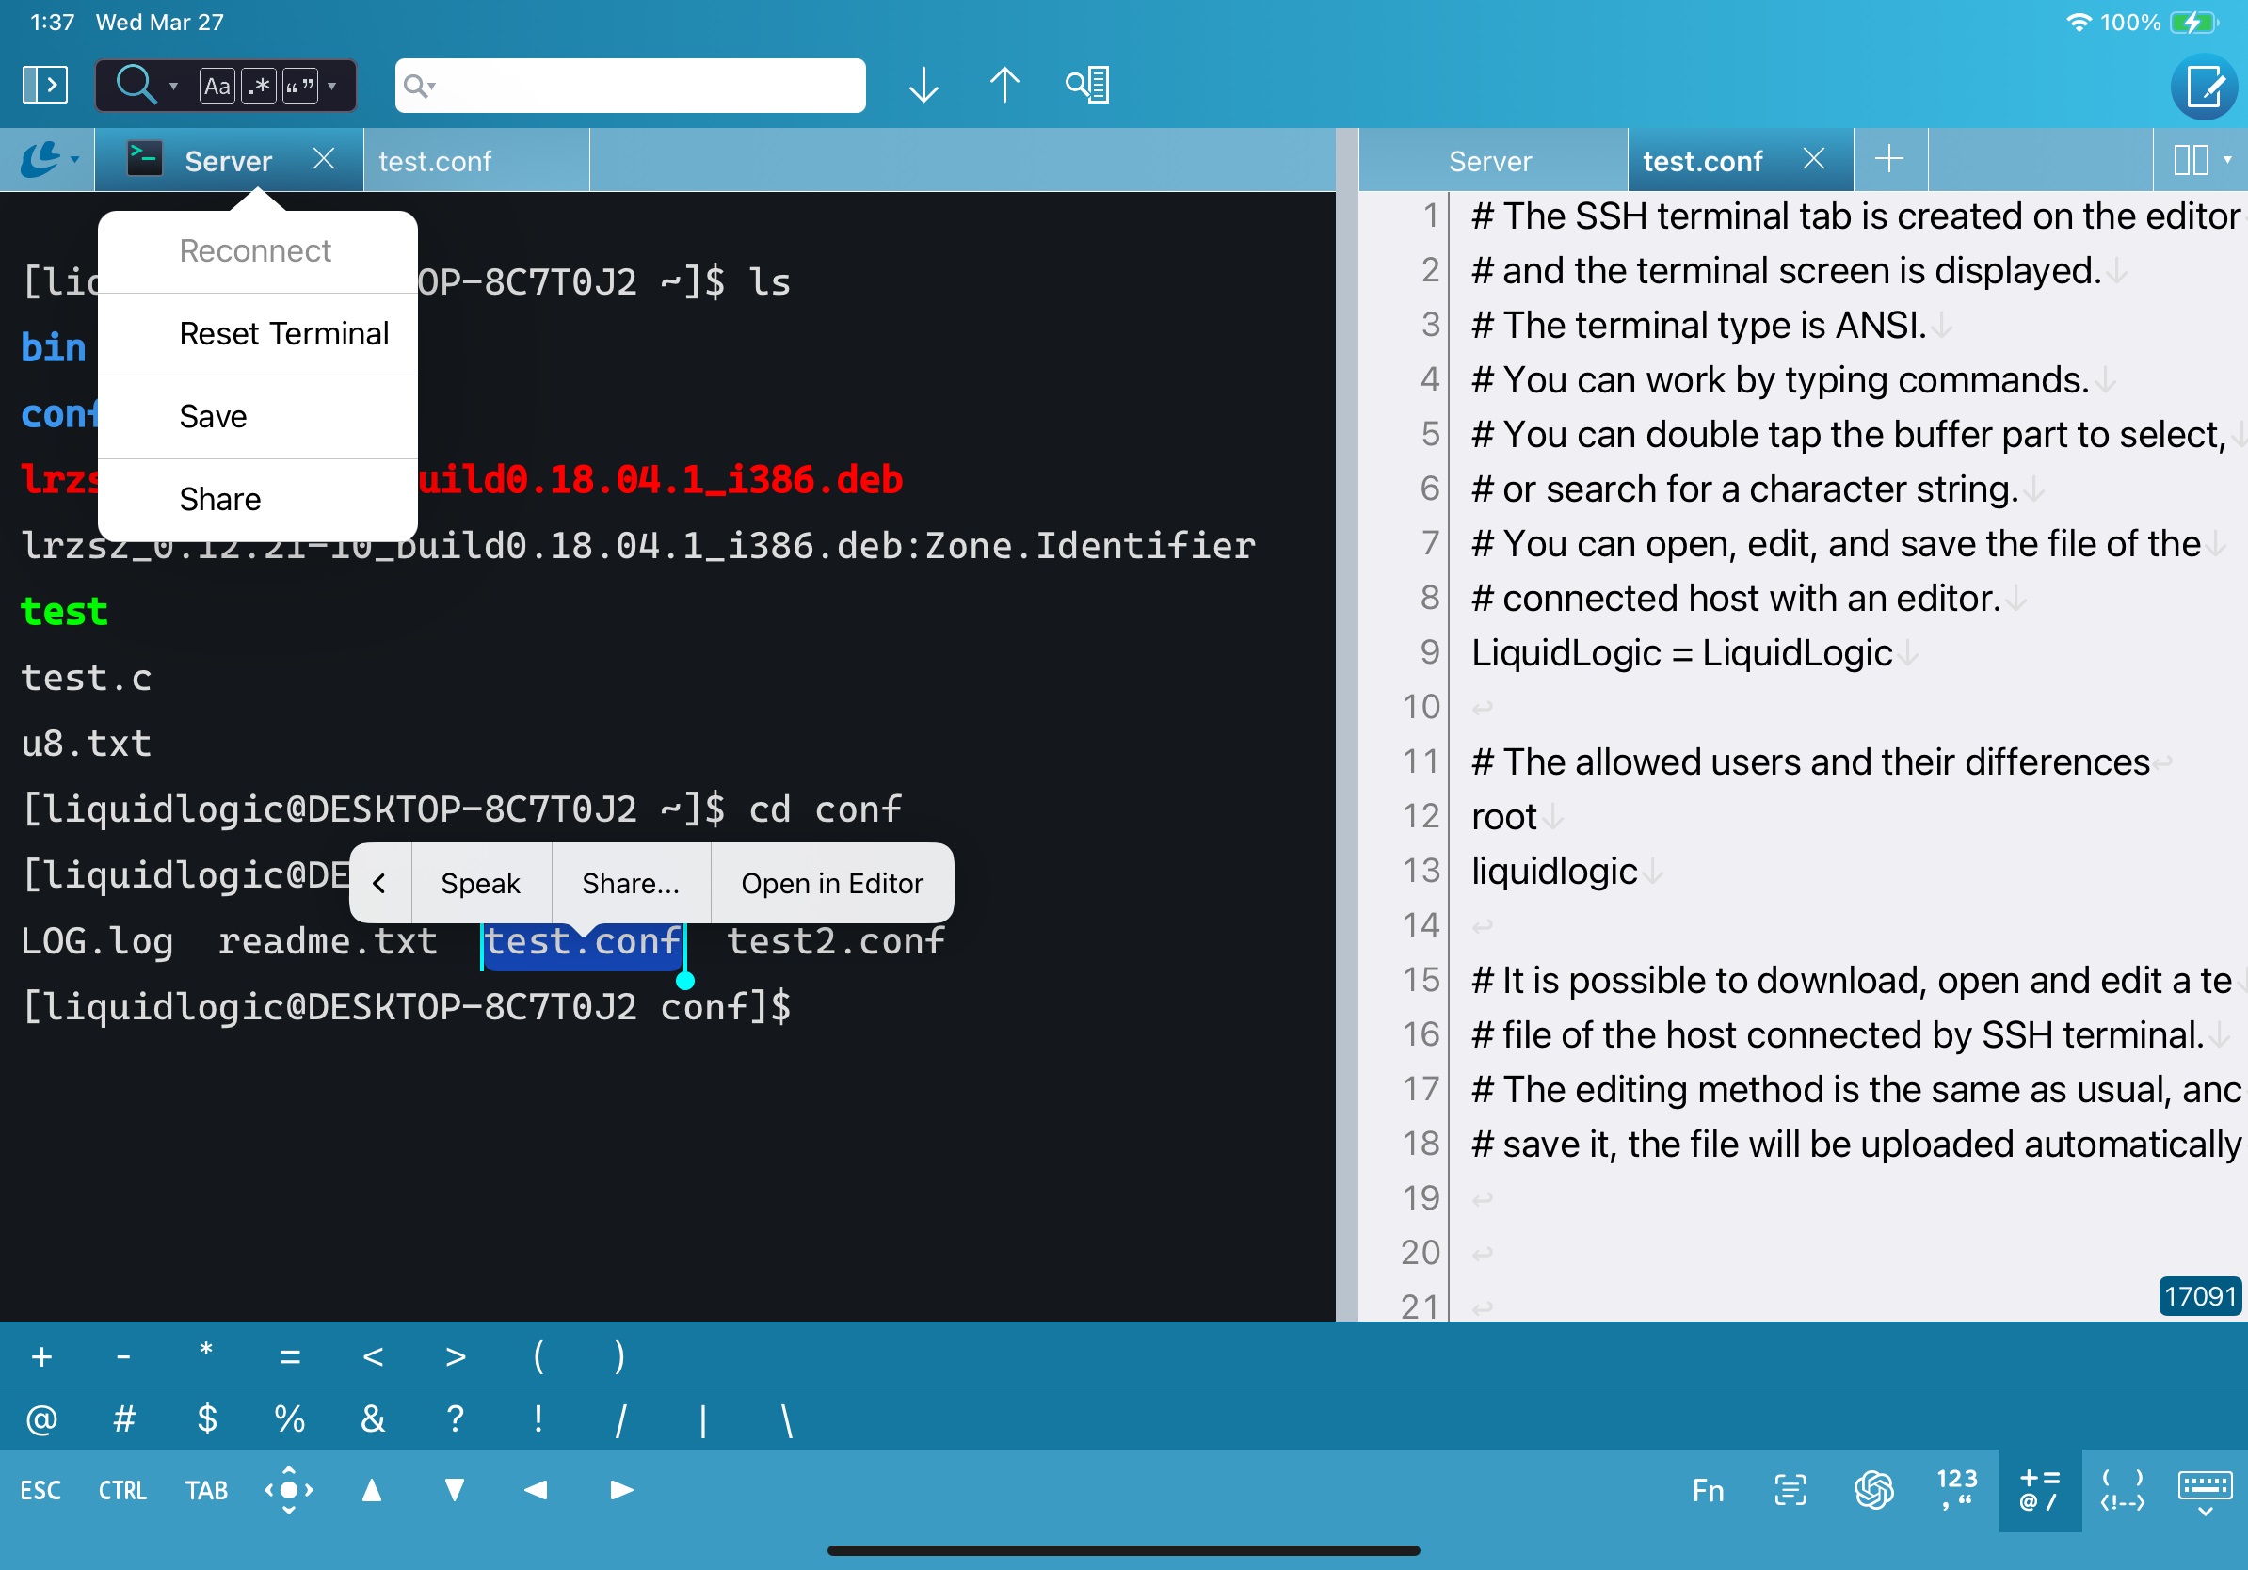Tap the text scan icon near Fn
2248x1570 pixels.
(1790, 1490)
